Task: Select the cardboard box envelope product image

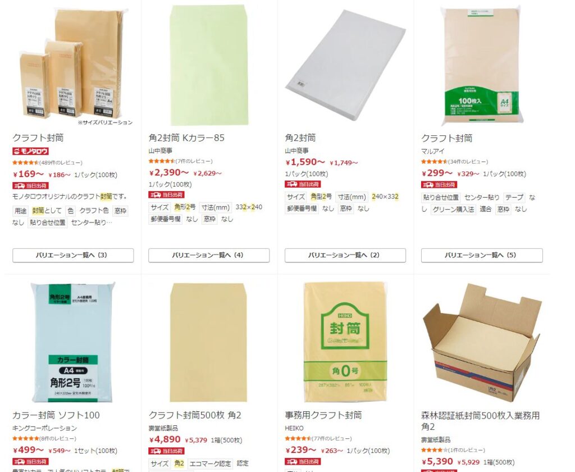Action: [x=482, y=342]
